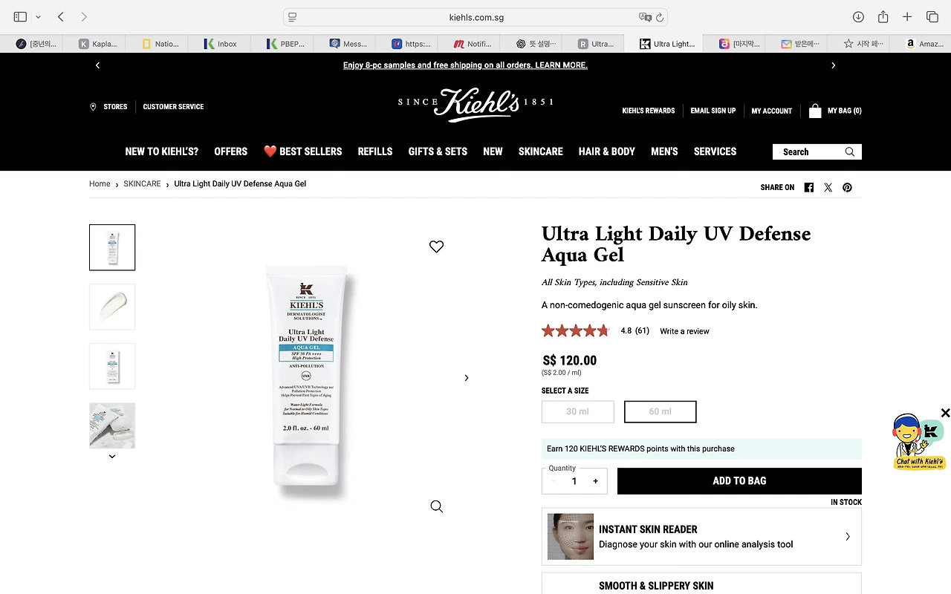
Task: Share product on Facebook
Action: point(809,188)
